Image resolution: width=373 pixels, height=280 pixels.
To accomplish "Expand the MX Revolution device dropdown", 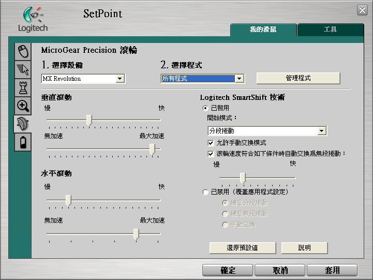I will tap(120, 79).
